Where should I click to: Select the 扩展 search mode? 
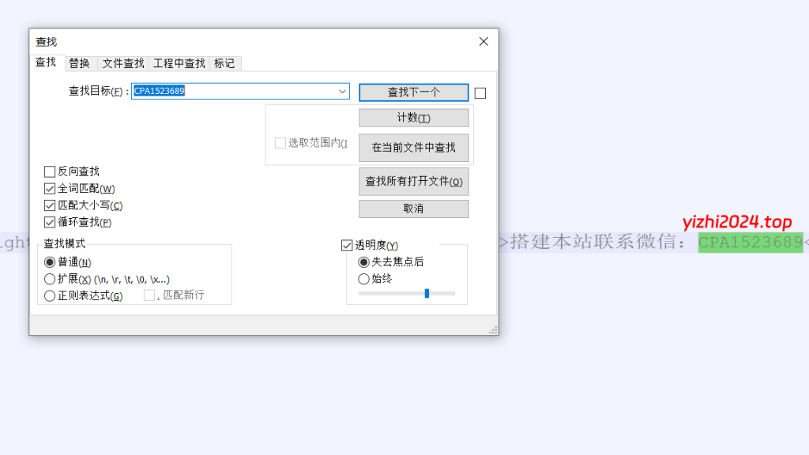pyautogui.click(x=48, y=278)
